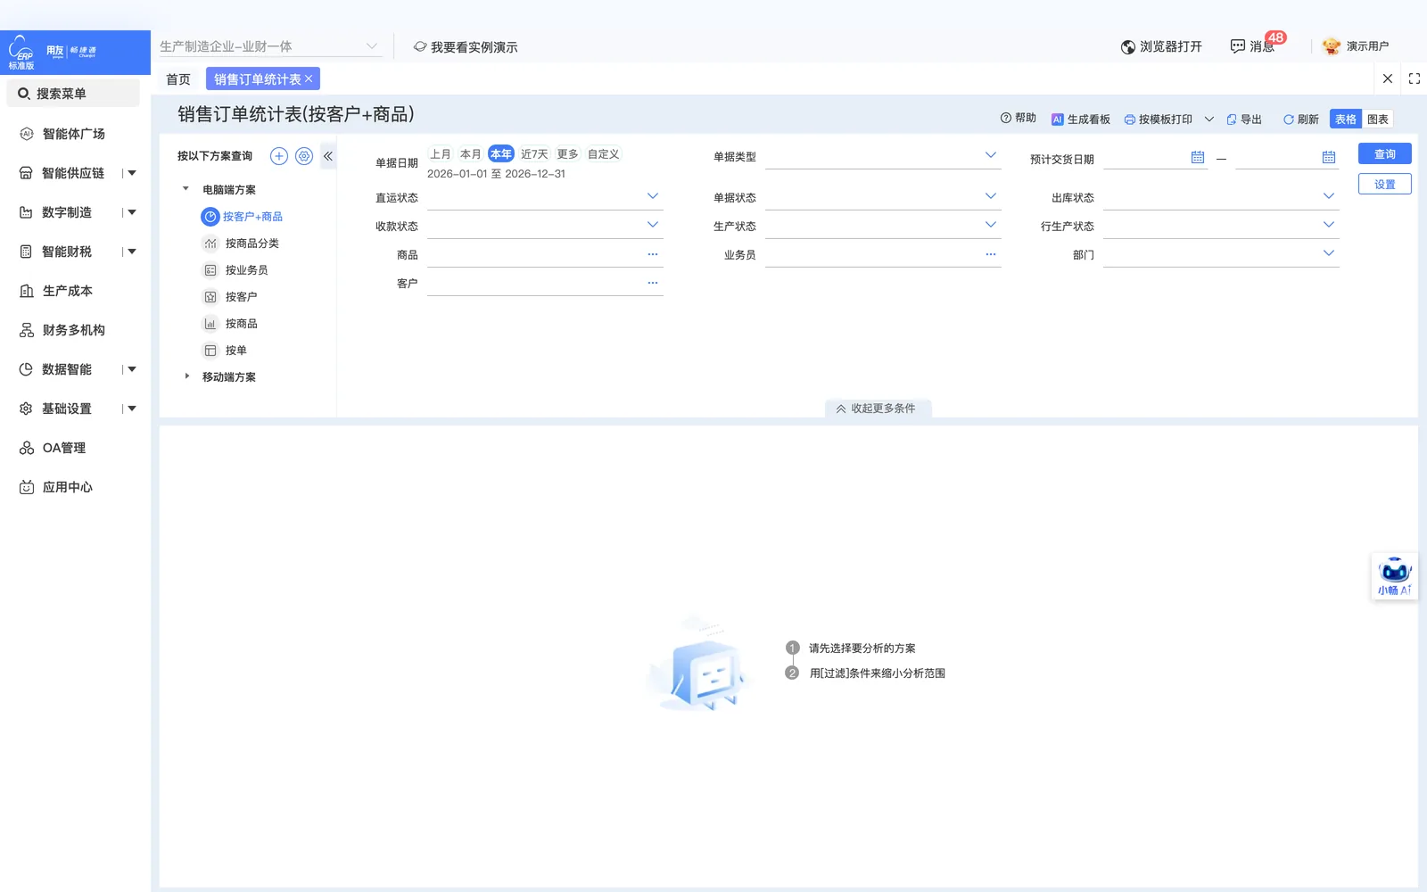Open 智能体广场 in sidebar
The height and width of the screenshot is (892, 1427).
pyautogui.click(x=73, y=134)
